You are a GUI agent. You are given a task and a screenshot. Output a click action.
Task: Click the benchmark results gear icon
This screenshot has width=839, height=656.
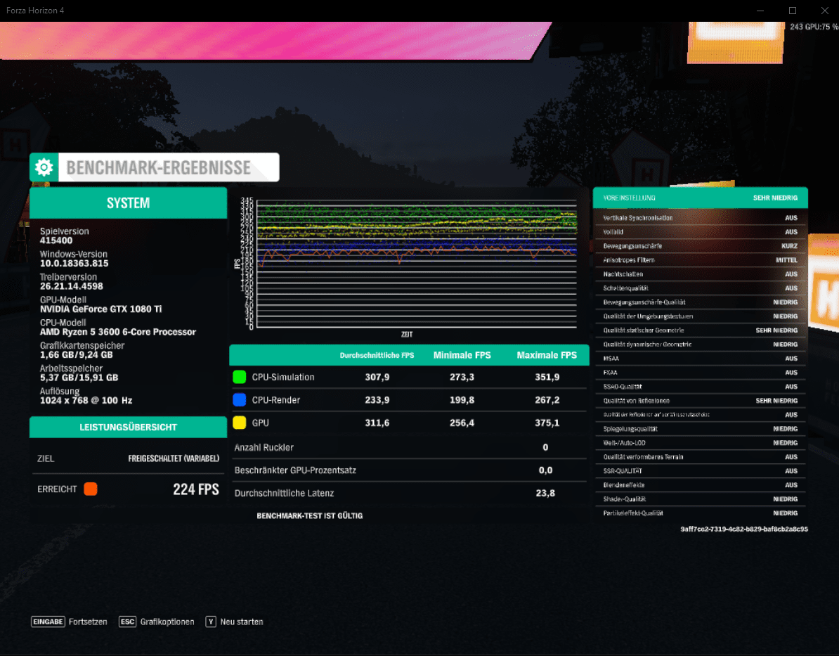[x=44, y=167]
